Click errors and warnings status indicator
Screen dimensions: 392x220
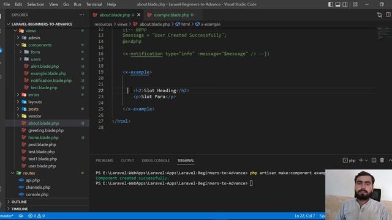pyautogui.click(x=37, y=216)
